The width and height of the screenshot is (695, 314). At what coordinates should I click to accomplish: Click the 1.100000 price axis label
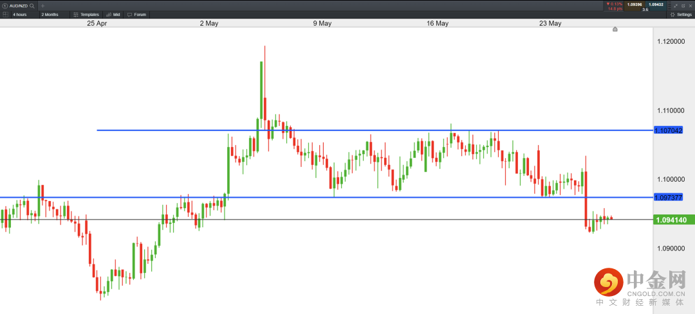[672, 179]
